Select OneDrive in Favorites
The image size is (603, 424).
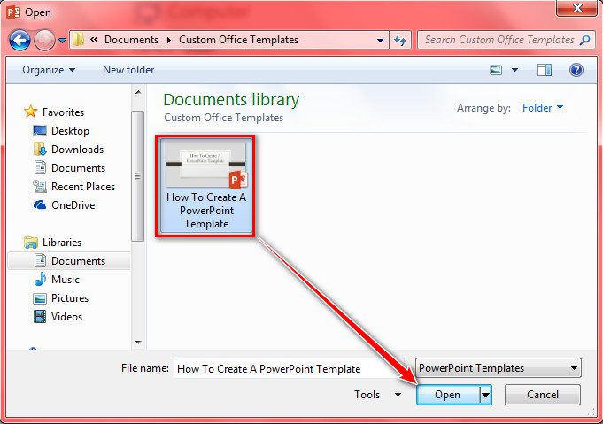coord(73,204)
